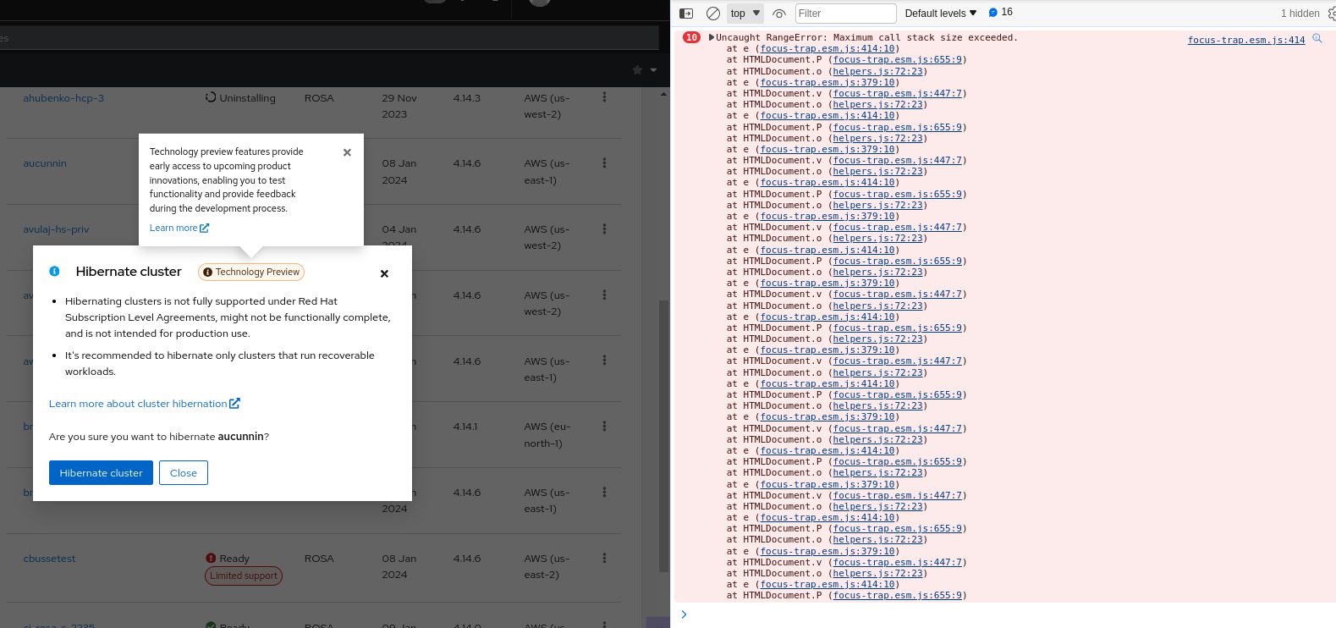This screenshot has width=1336, height=628.
Task: Click the console prompt chevron
Action: (684, 614)
